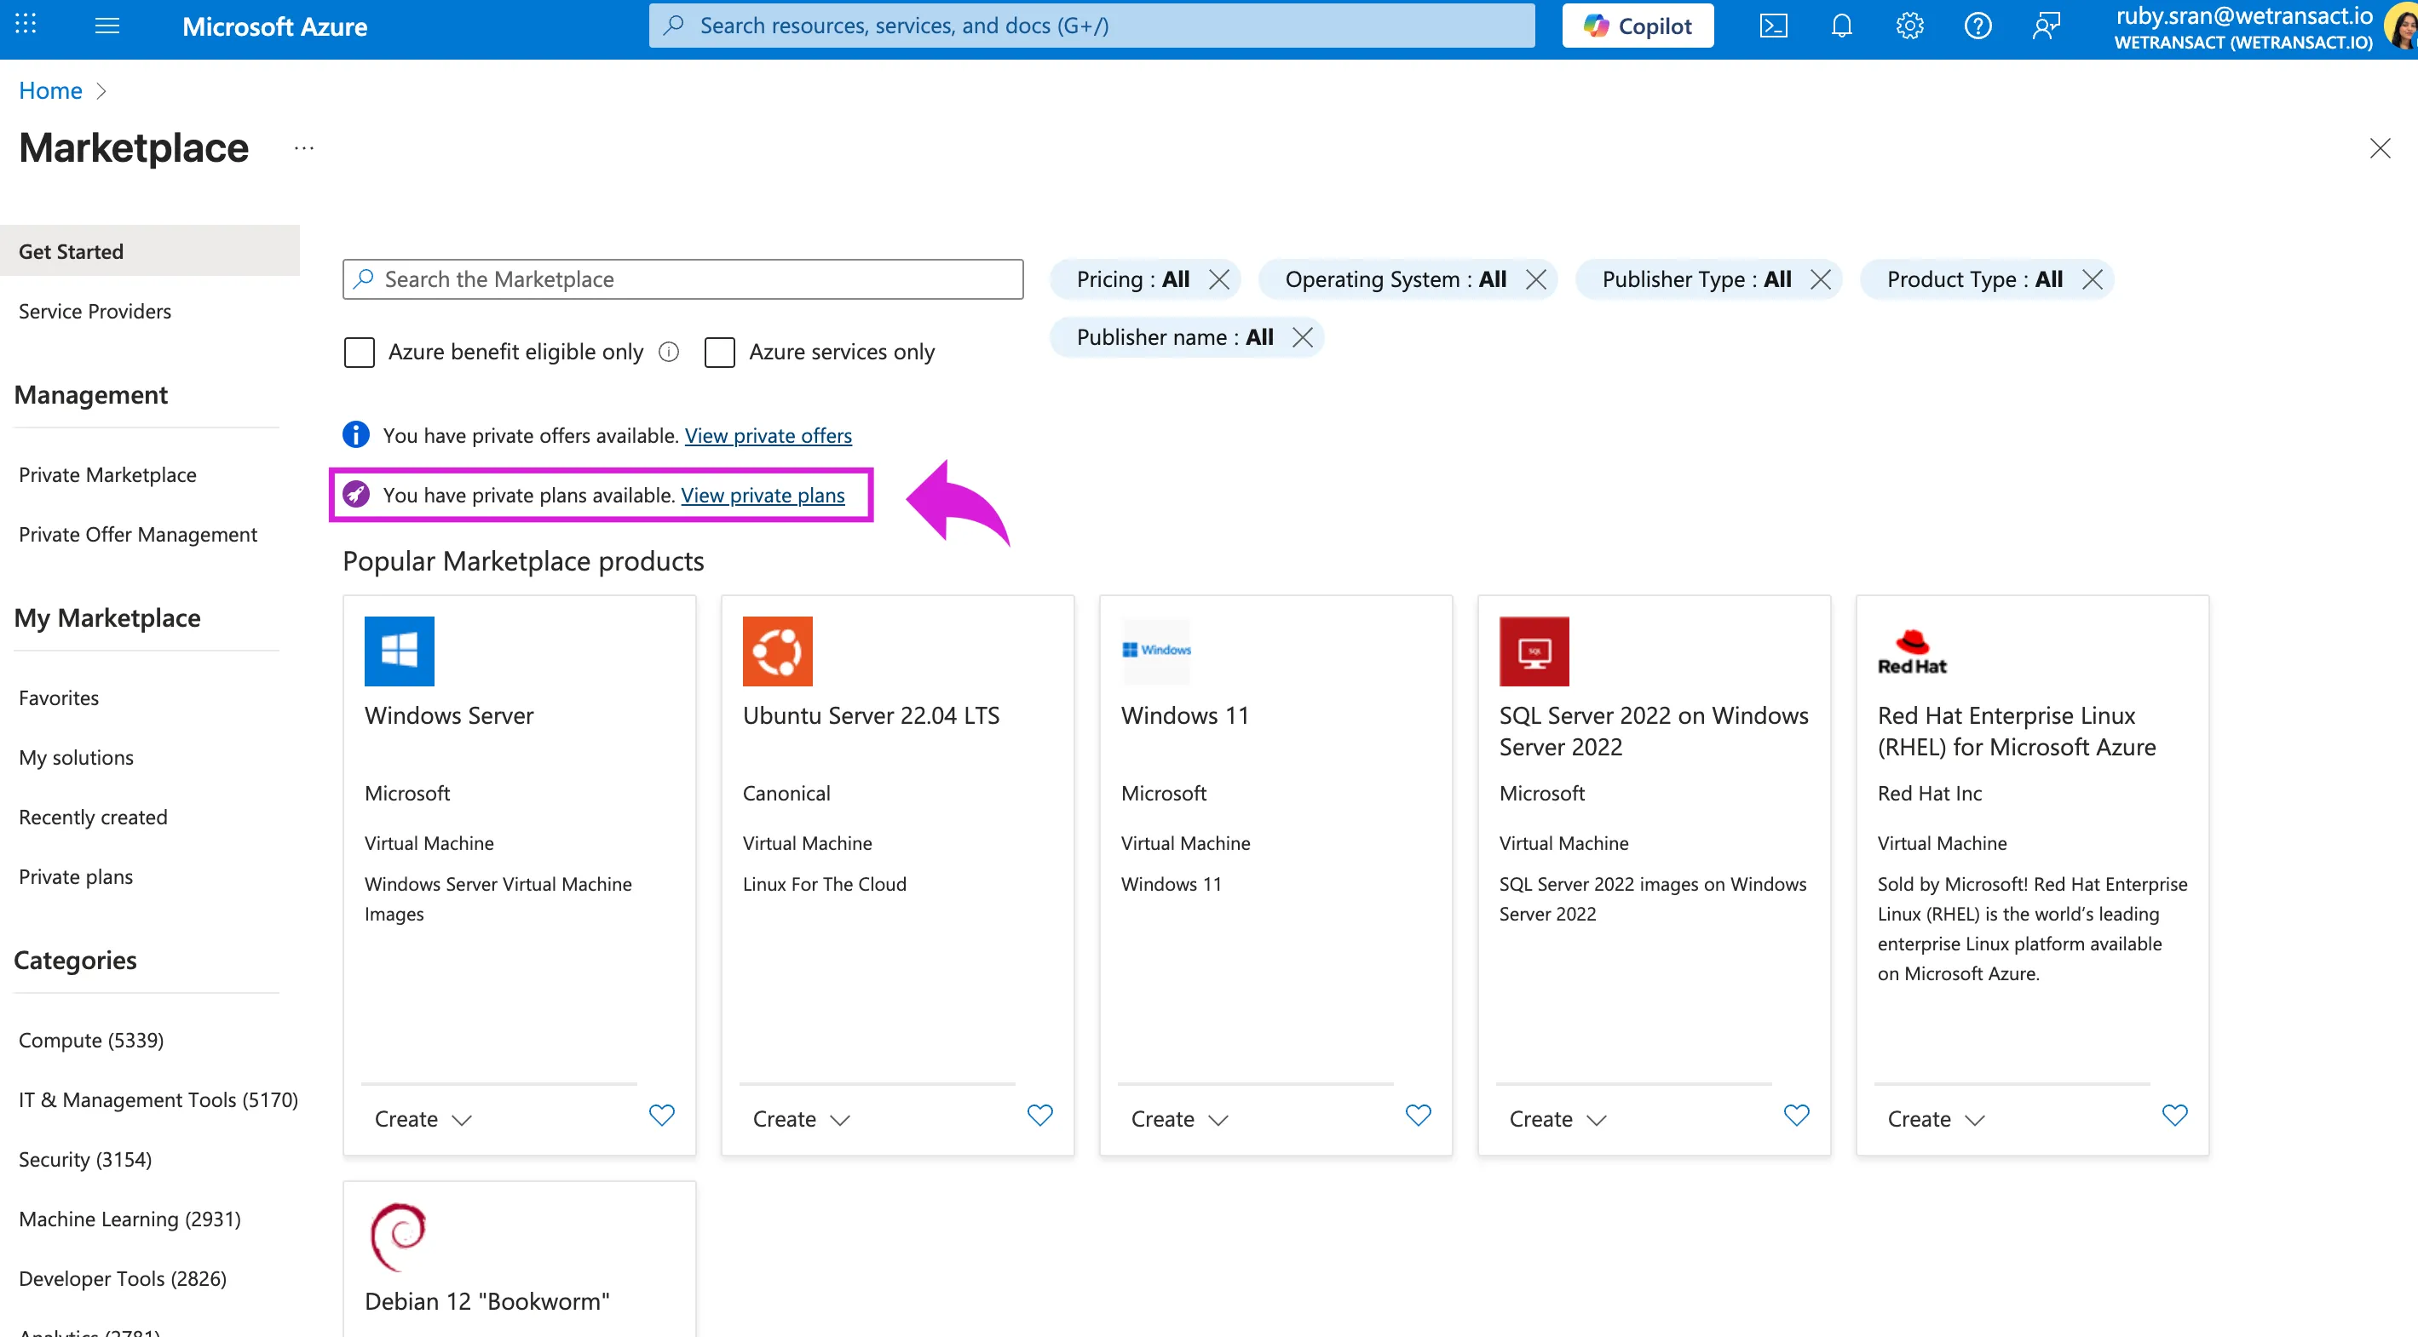The height and width of the screenshot is (1337, 2418).
Task: Go to Home breadcrumb link
Action: [x=50, y=91]
